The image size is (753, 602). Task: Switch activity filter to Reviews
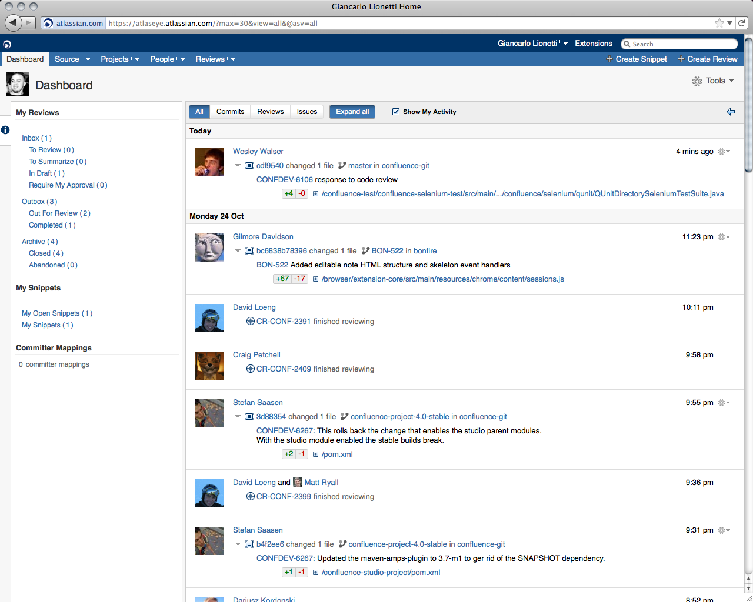pyautogui.click(x=271, y=112)
